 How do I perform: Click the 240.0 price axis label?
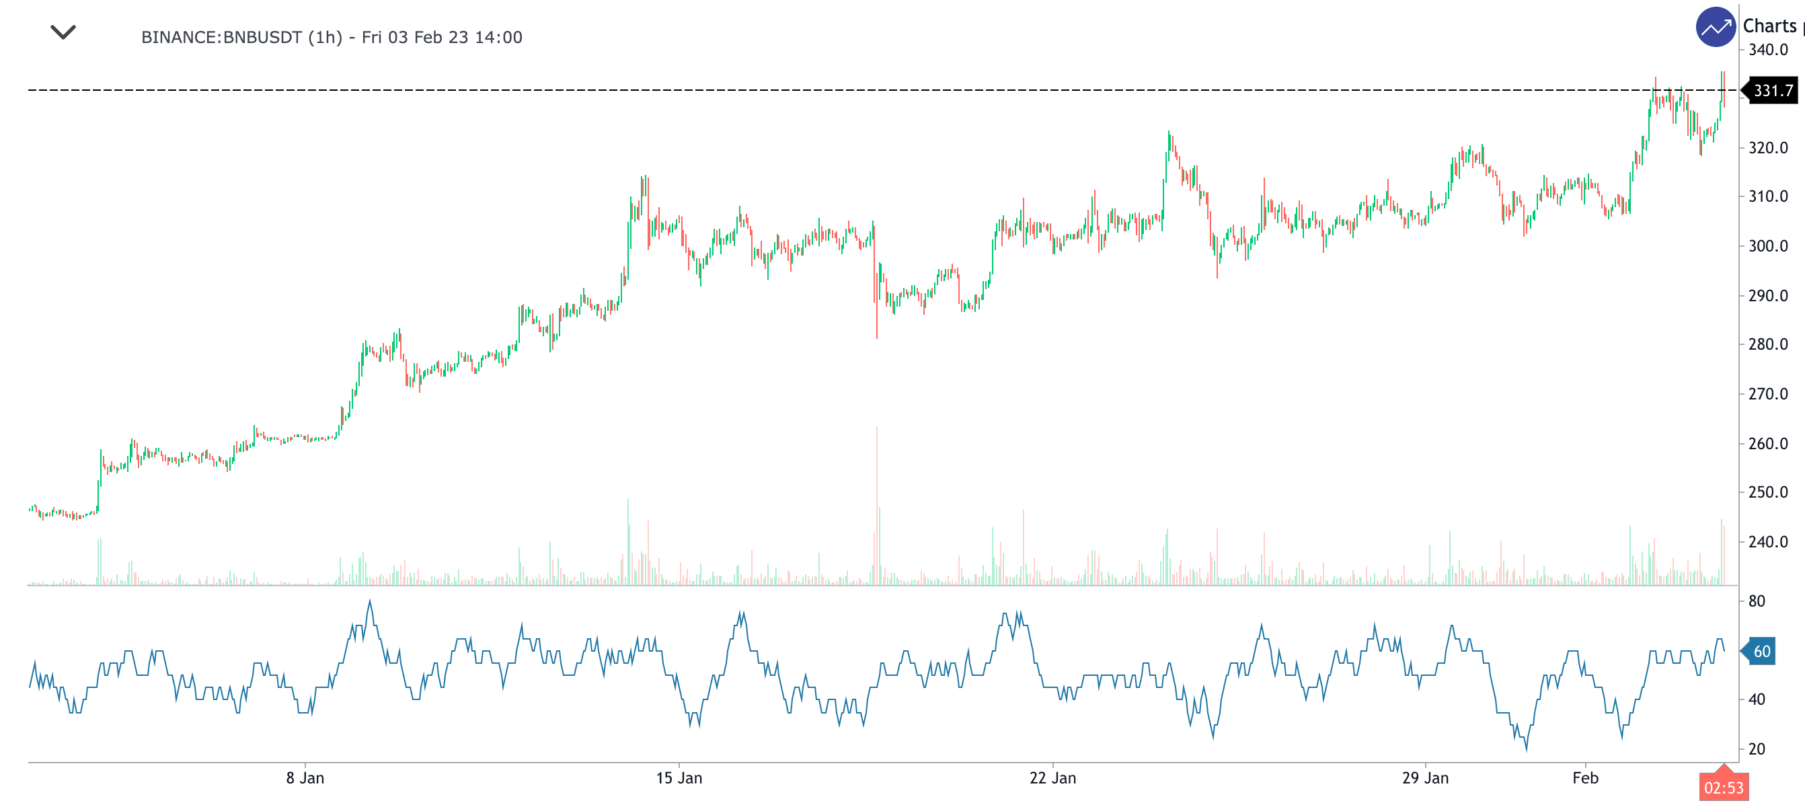(1768, 541)
